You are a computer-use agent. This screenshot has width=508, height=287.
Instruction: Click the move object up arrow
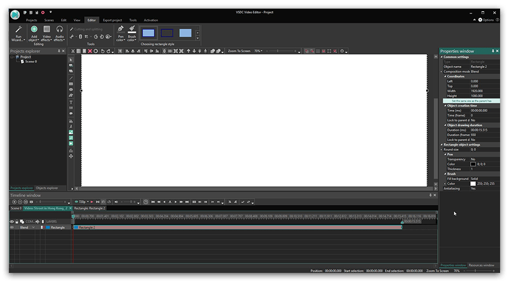(189, 51)
